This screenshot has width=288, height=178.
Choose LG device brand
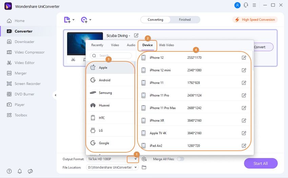[x=110, y=131]
